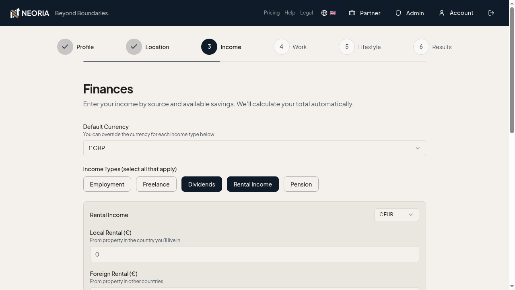Click the Location step checkmark circle
This screenshot has height=290, width=515.
[134, 47]
